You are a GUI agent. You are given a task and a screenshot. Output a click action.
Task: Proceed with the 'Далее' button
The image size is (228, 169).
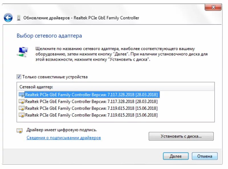pyautogui.click(x=176, y=156)
